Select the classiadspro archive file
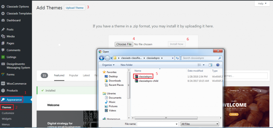Image resolution: width=273 pixels, height=128 pixels. coord(144,76)
